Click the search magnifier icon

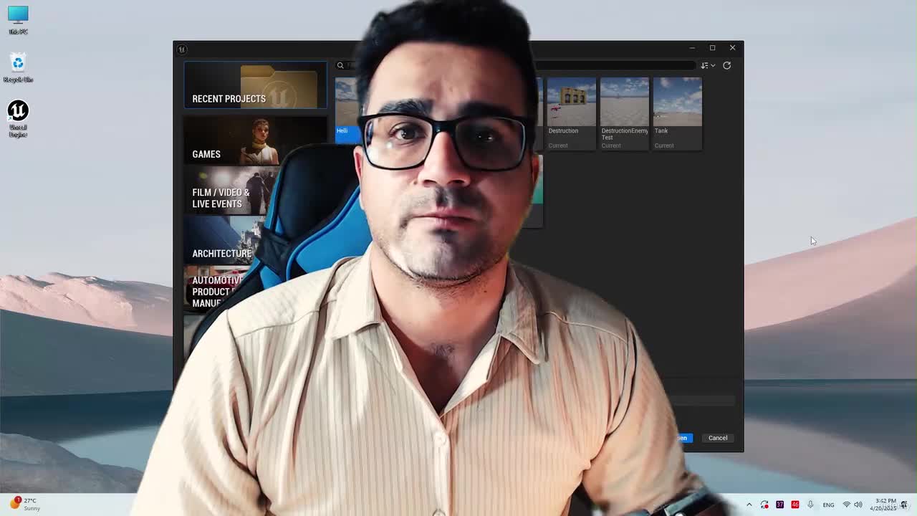tap(340, 65)
